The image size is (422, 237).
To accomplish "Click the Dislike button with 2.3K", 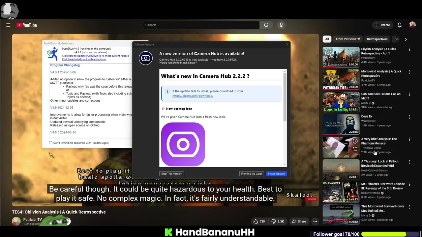I will pyautogui.click(x=278, y=222).
